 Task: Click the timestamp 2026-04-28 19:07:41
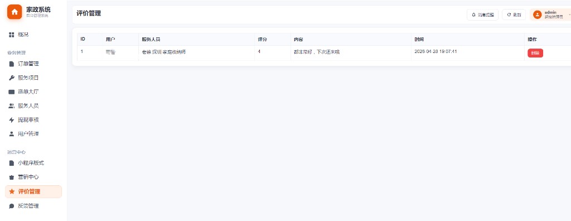435,51
